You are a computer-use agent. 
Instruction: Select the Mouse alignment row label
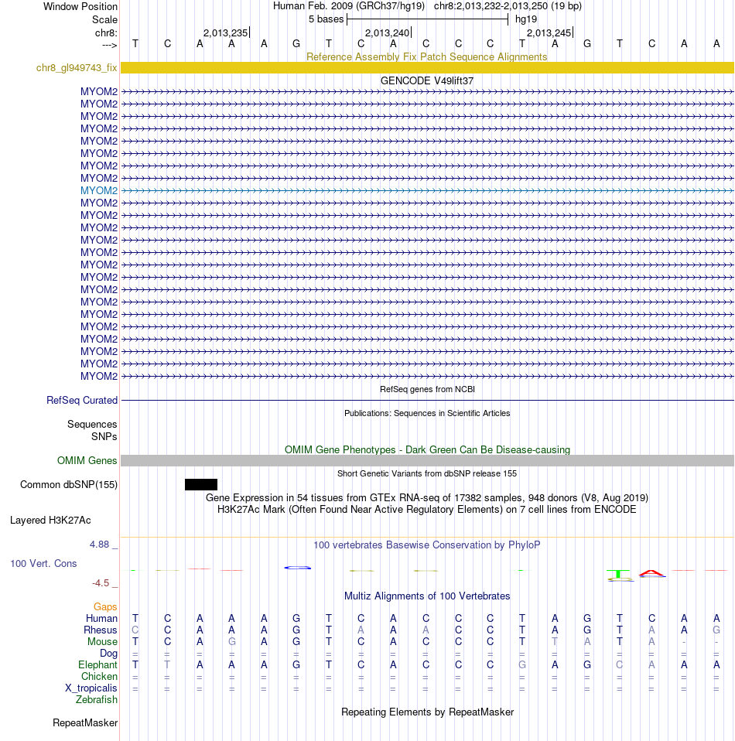pyautogui.click(x=102, y=642)
